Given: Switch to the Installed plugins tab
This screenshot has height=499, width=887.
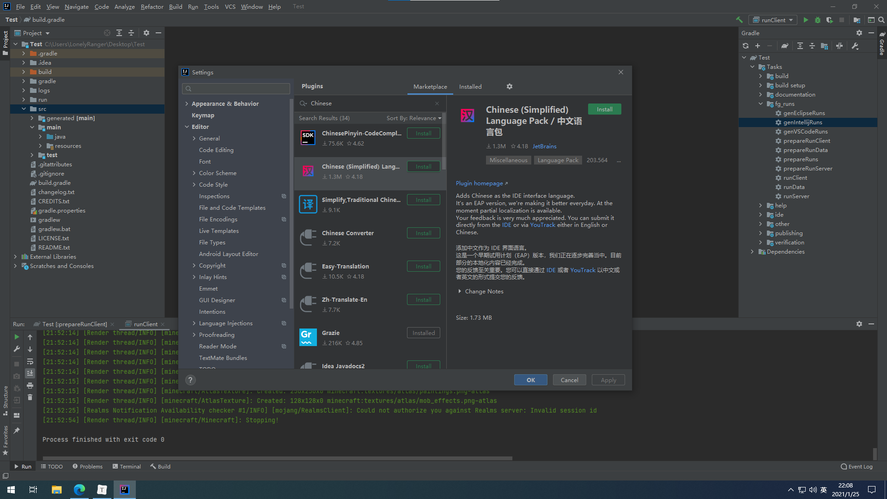Looking at the screenshot, I should [x=470, y=86].
